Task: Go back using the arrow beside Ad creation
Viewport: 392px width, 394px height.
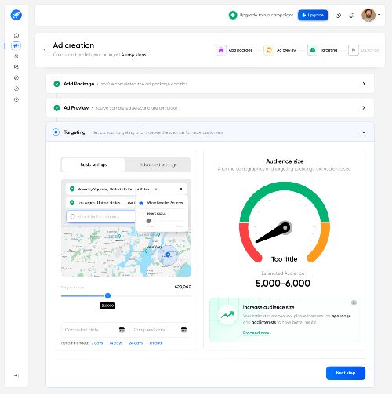Action: pos(45,49)
